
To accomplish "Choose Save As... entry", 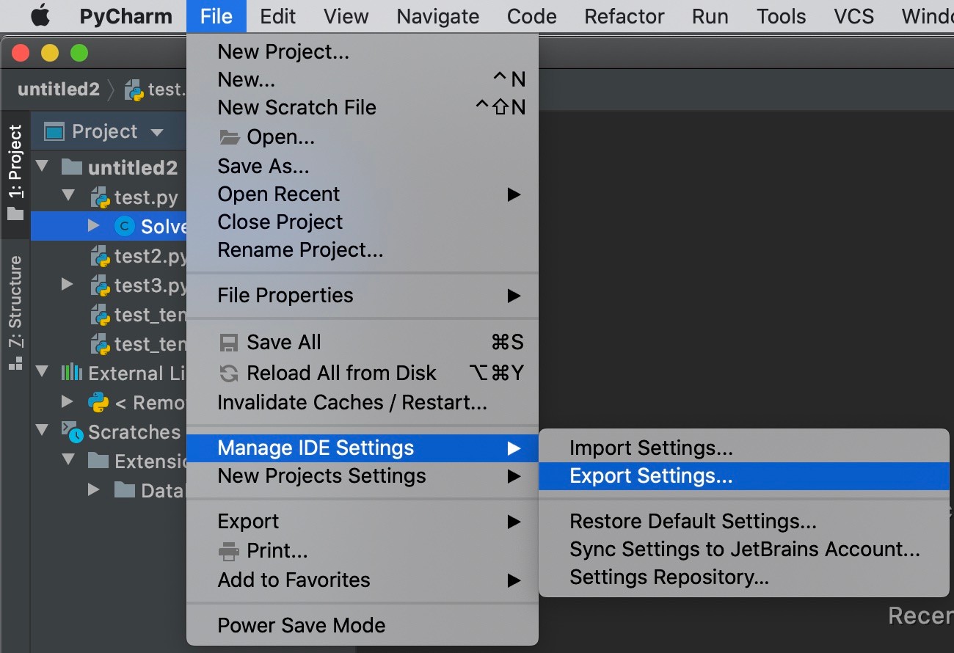I will (x=363, y=166).
